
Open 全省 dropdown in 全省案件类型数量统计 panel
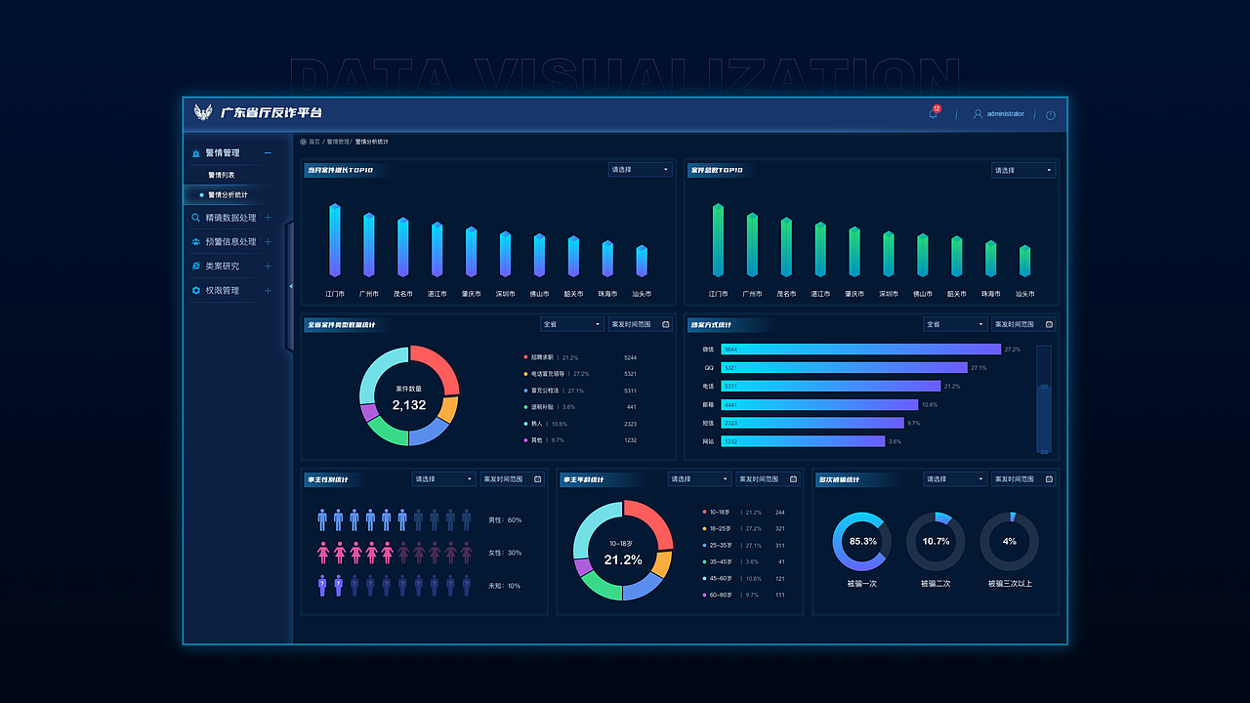point(572,324)
